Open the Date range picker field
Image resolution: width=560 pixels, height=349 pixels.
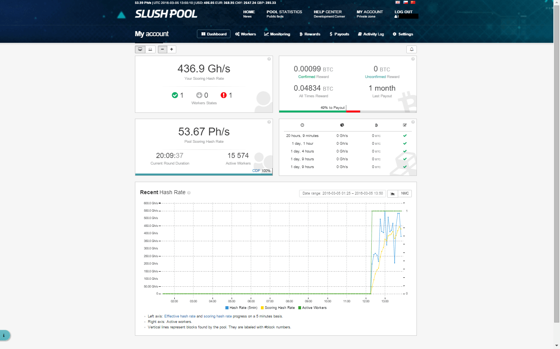[342, 193]
